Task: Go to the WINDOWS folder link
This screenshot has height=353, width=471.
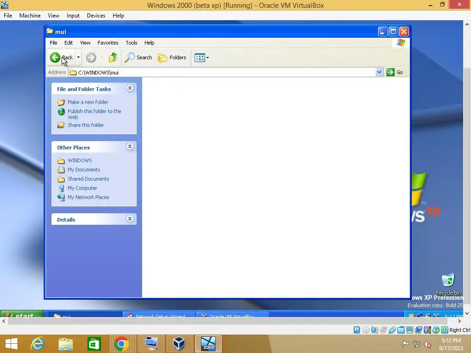Action: pyautogui.click(x=80, y=160)
